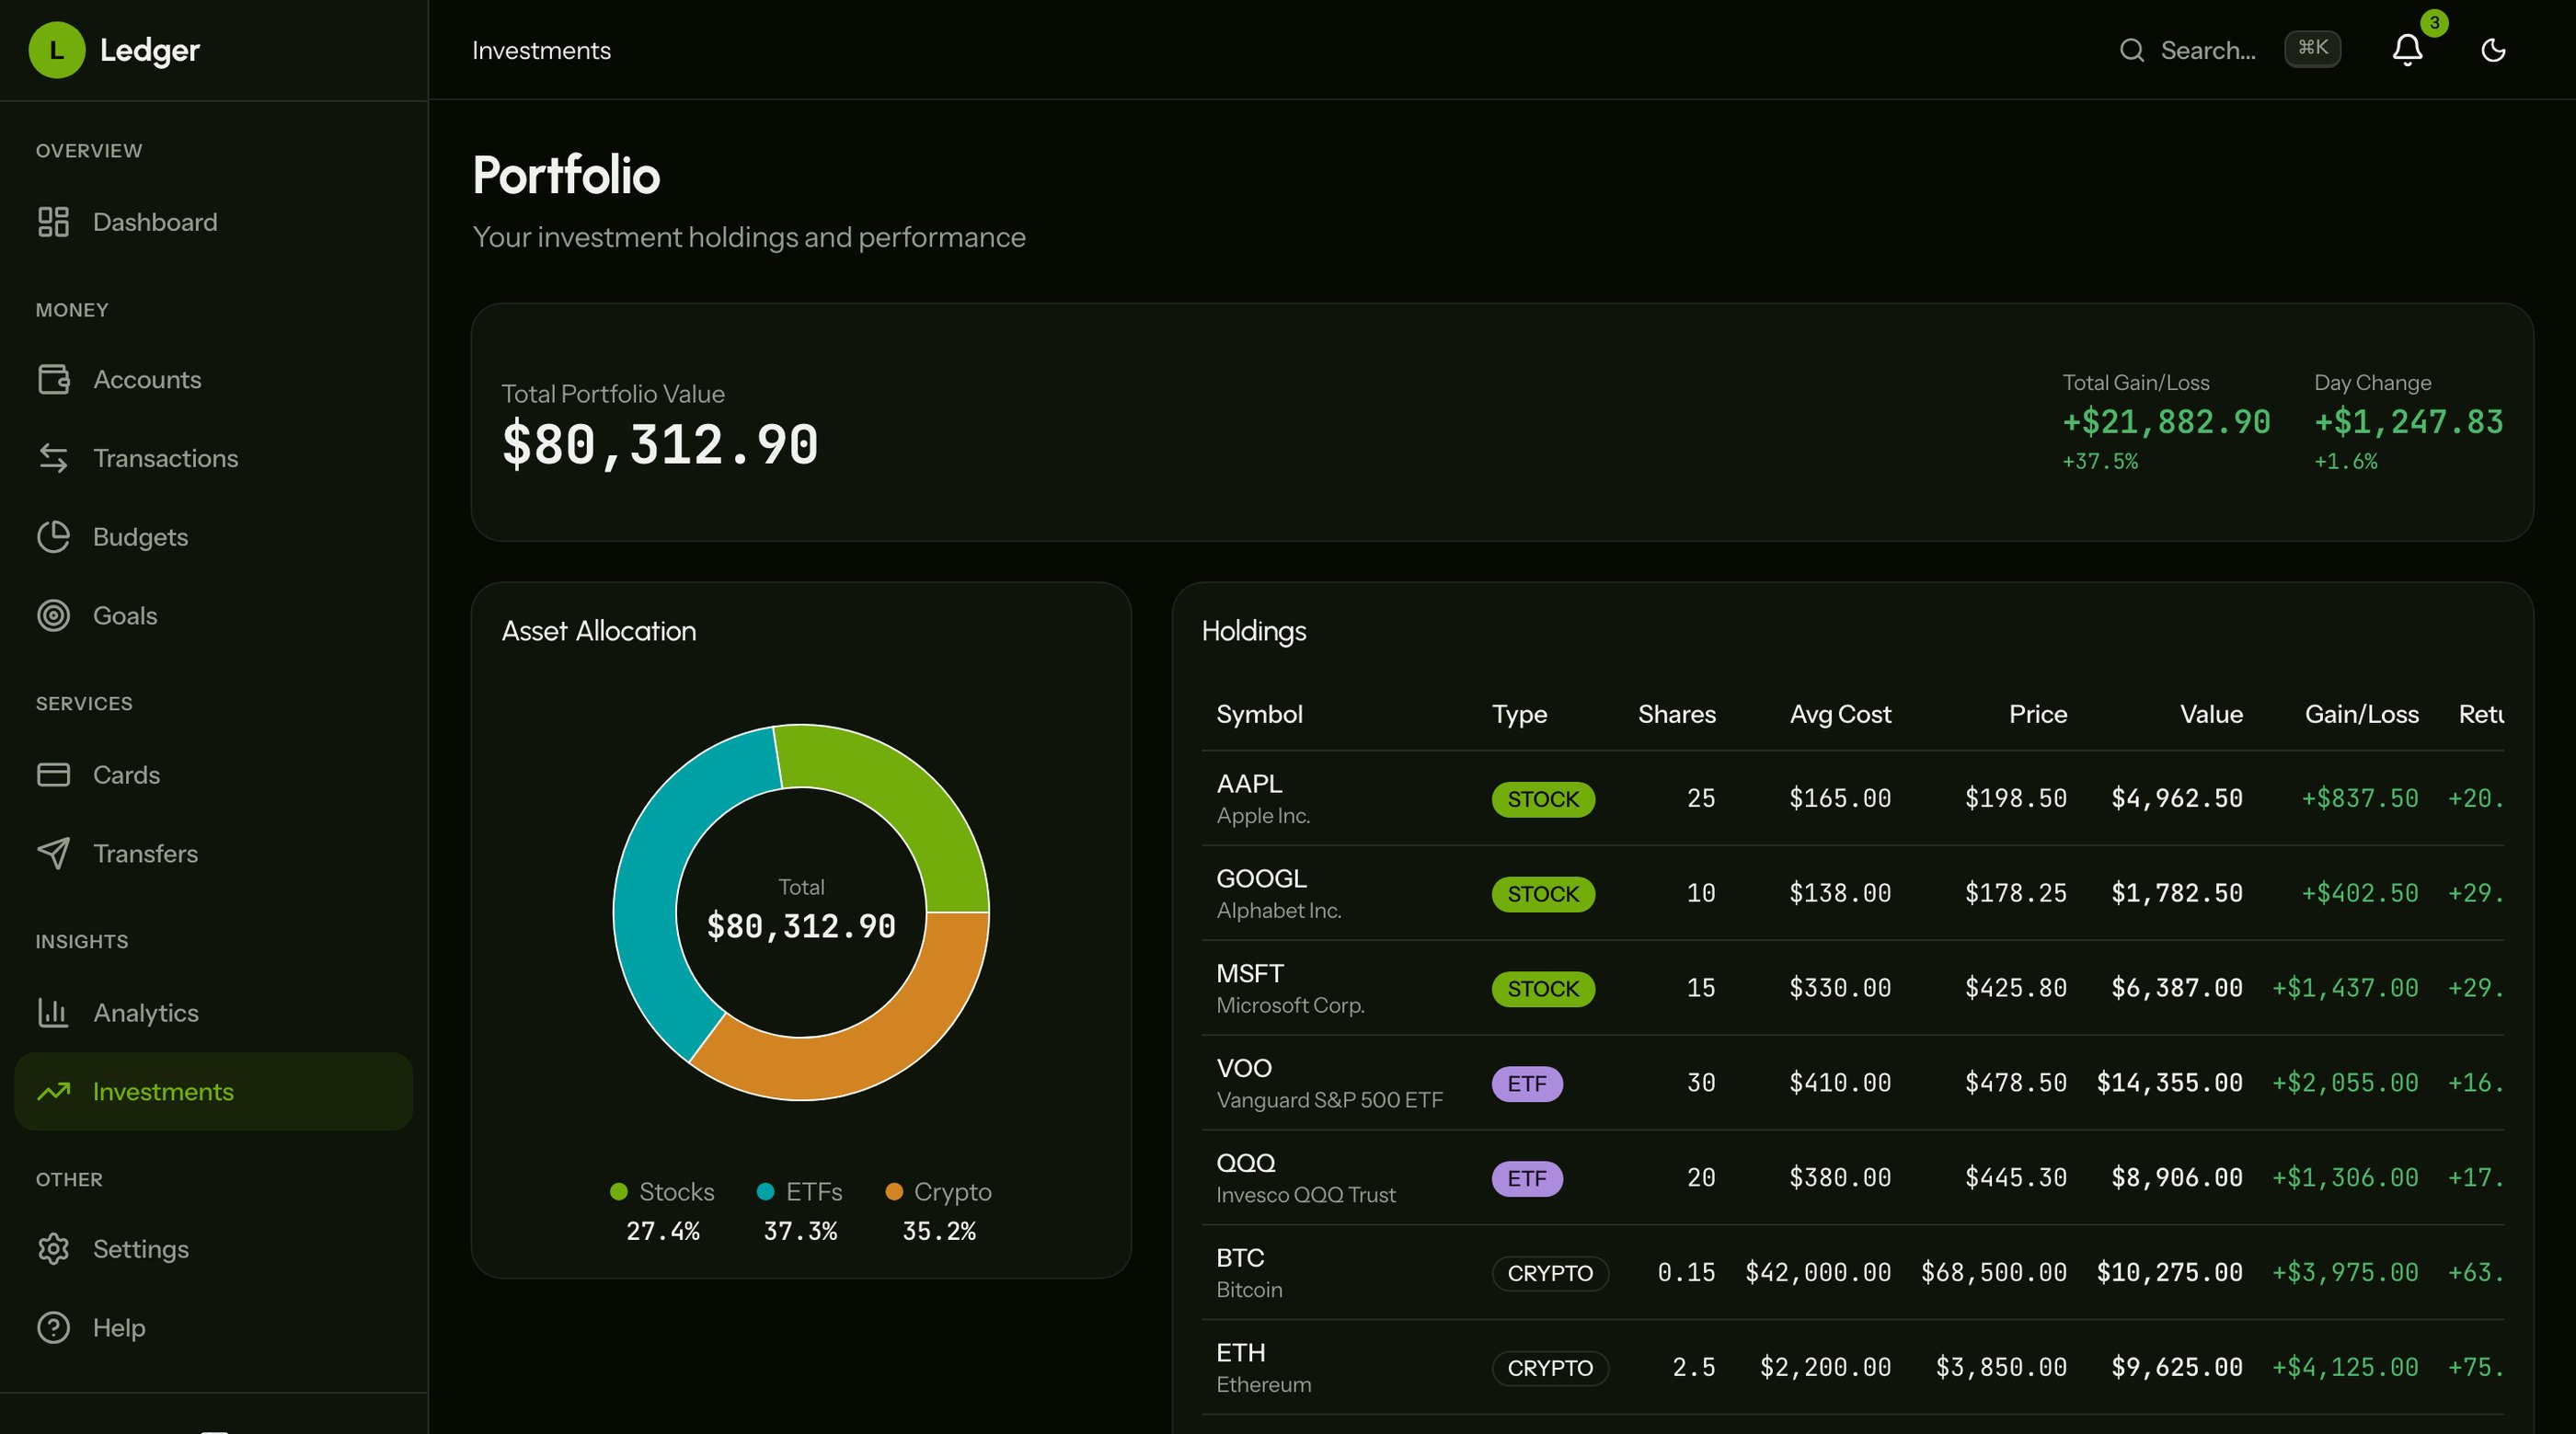Go to Accounts in sidebar

tap(214, 379)
